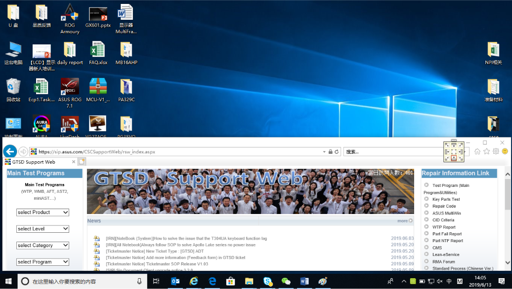Click the browser forward arrow button
Screen dimensions: 512x289
tap(23, 151)
